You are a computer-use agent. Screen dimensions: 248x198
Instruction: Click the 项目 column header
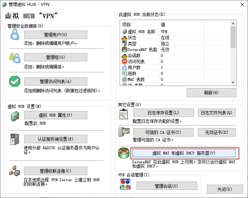140,25
